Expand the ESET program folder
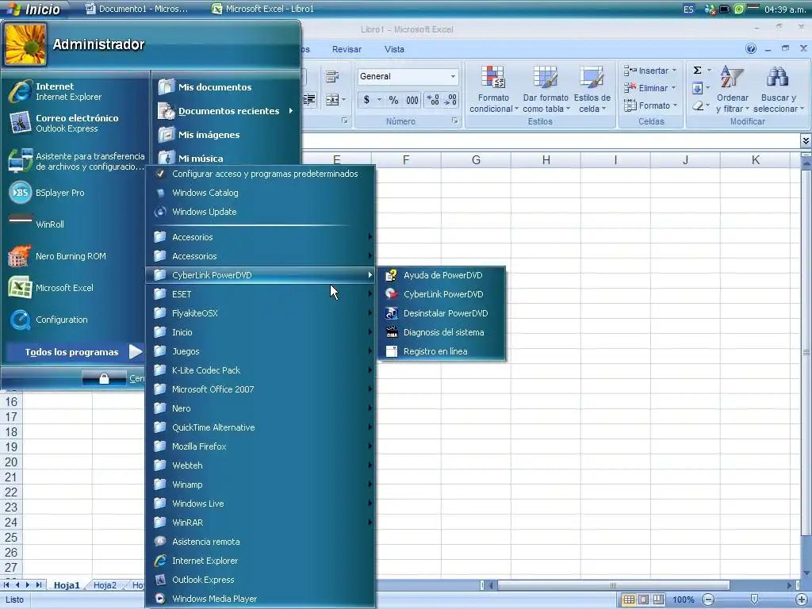 click(x=260, y=294)
